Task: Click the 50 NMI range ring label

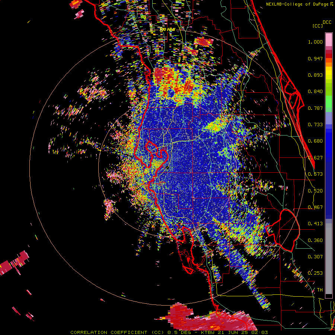Action: pos(167,98)
